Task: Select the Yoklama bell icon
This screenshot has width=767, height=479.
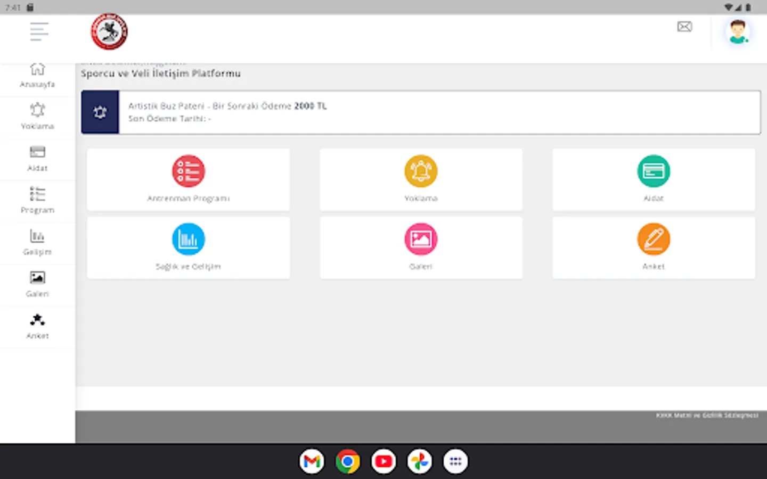Action: click(x=421, y=171)
